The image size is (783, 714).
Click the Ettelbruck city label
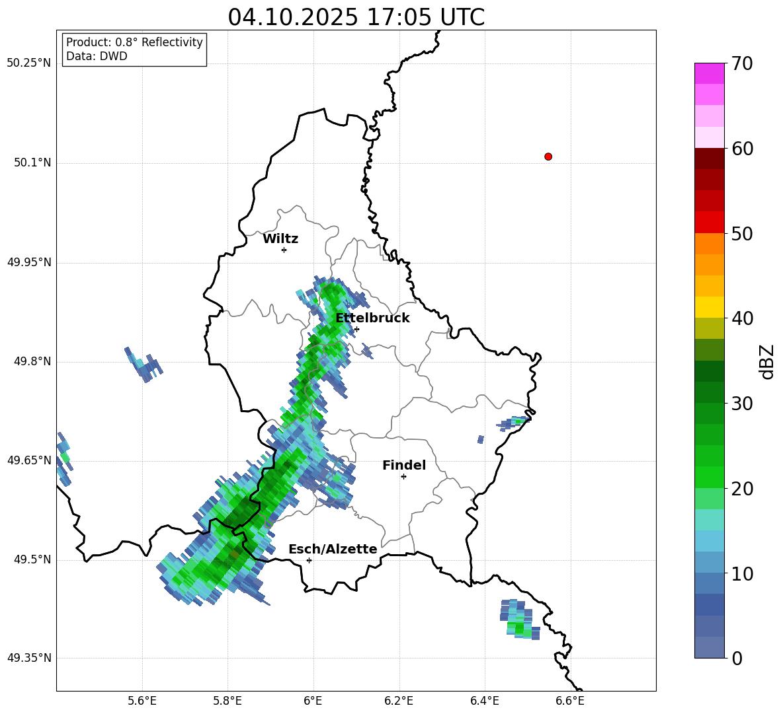click(372, 318)
